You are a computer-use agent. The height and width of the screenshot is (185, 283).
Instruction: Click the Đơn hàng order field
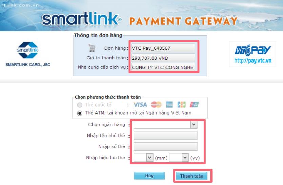[x=163, y=48]
